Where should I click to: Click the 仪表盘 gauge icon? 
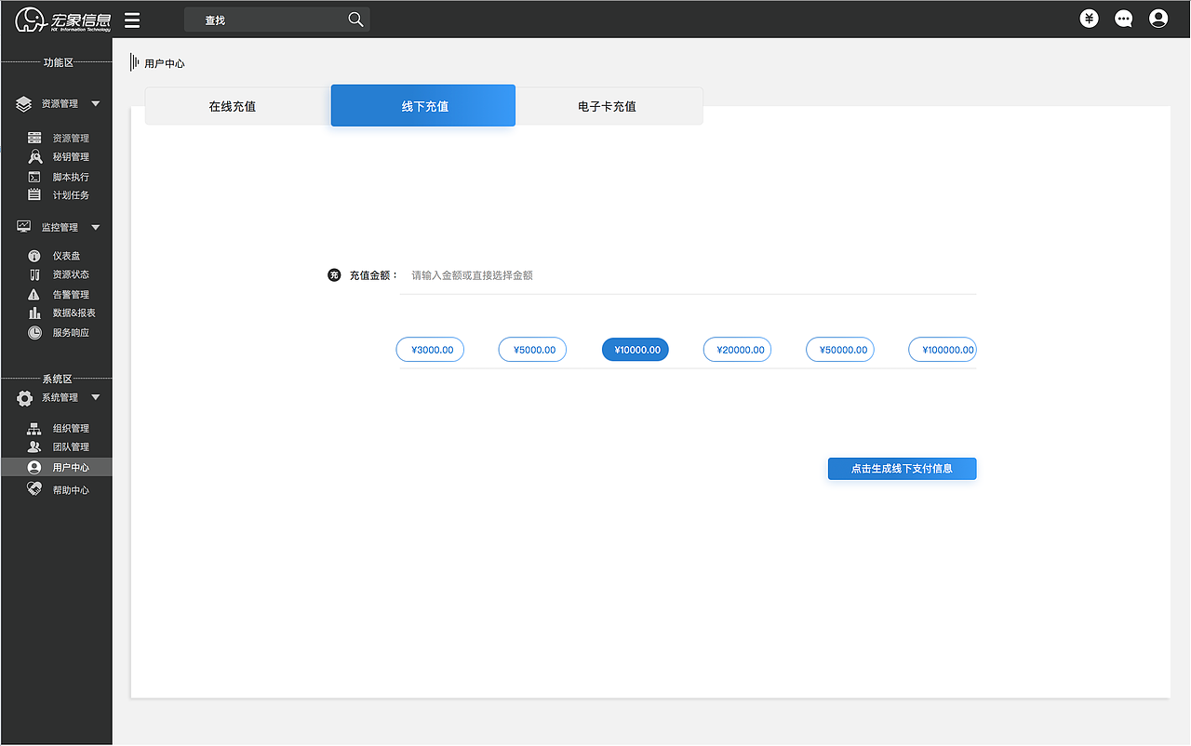point(34,256)
